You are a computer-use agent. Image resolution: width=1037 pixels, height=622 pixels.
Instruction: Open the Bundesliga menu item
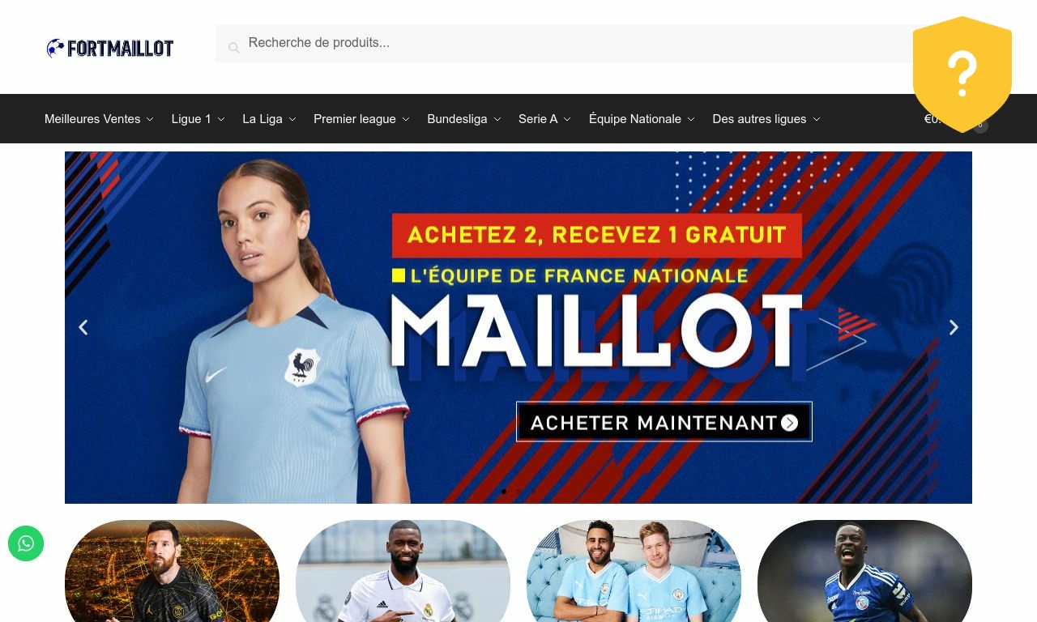coord(464,119)
